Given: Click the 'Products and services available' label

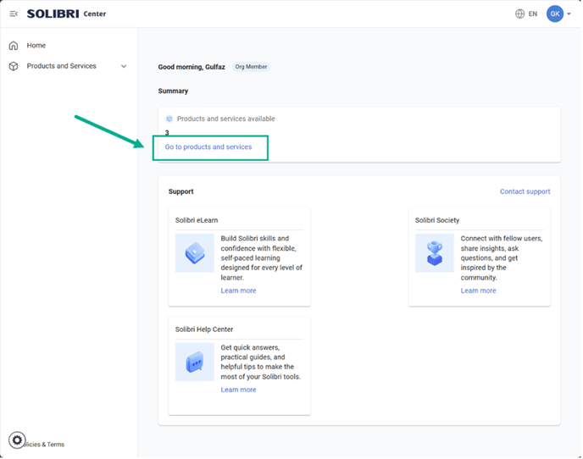Looking at the screenshot, I should tap(226, 119).
